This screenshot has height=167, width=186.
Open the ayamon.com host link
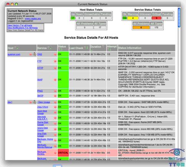14,55
